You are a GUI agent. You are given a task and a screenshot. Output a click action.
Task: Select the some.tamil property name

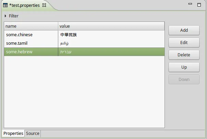tap(17, 43)
